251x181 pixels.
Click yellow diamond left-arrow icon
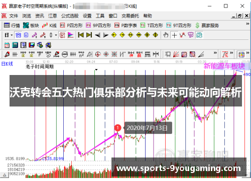114,35
